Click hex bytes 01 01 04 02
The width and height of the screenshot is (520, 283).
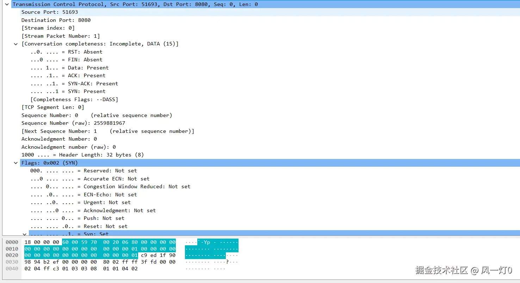pyautogui.click(x=120, y=269)
